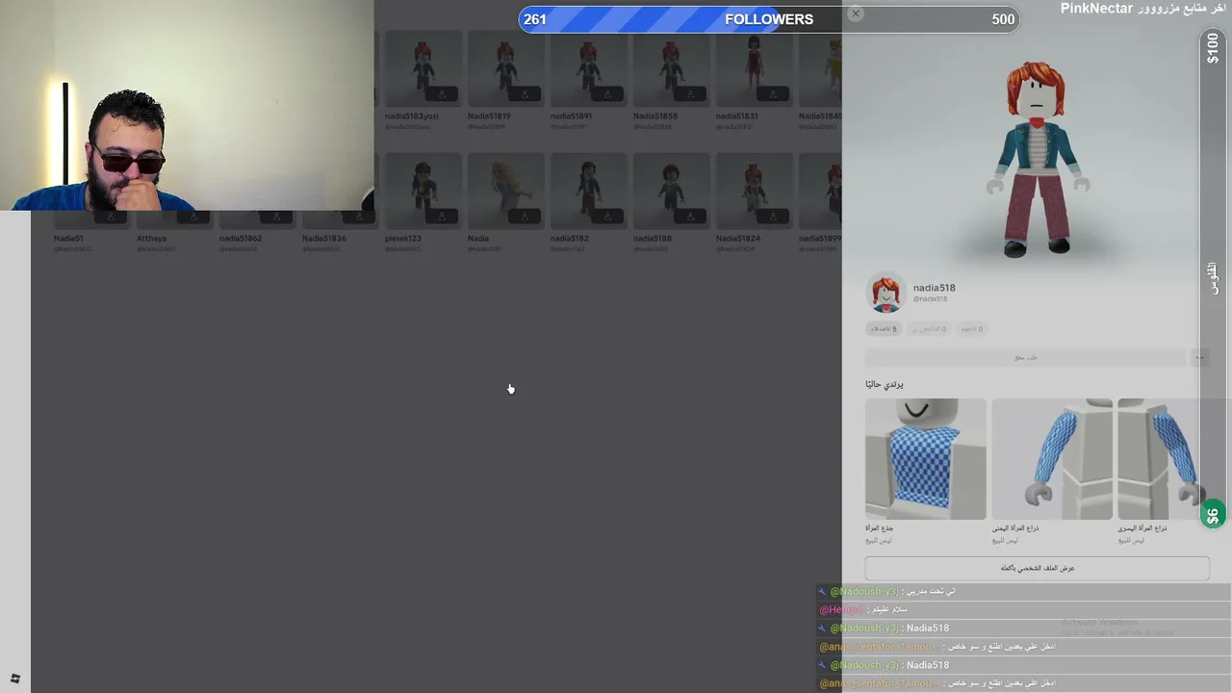Screen dimensions: 1232x693
Task: Open the followers count pill in profile panel
Action: [x=930, y=329]
